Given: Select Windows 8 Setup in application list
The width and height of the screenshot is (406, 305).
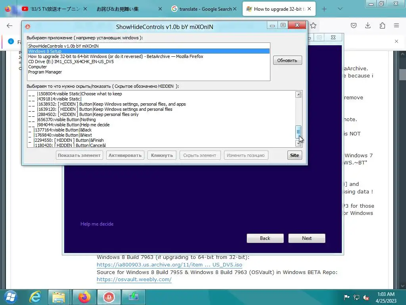Looking at the screenshot, I should pyautogui.click(x=148, y=51).
